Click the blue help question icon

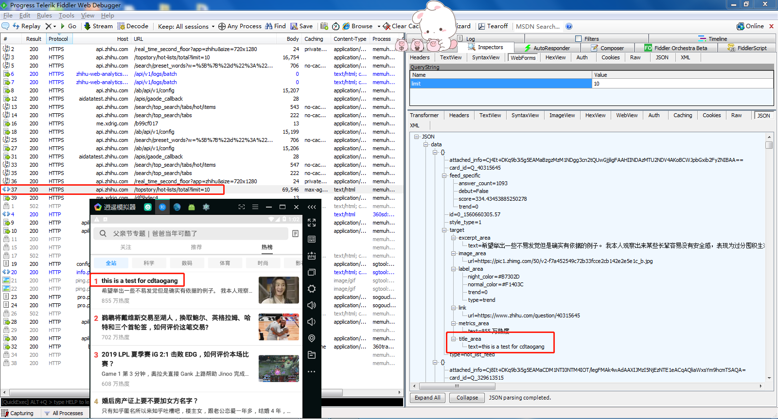[569, 26]
